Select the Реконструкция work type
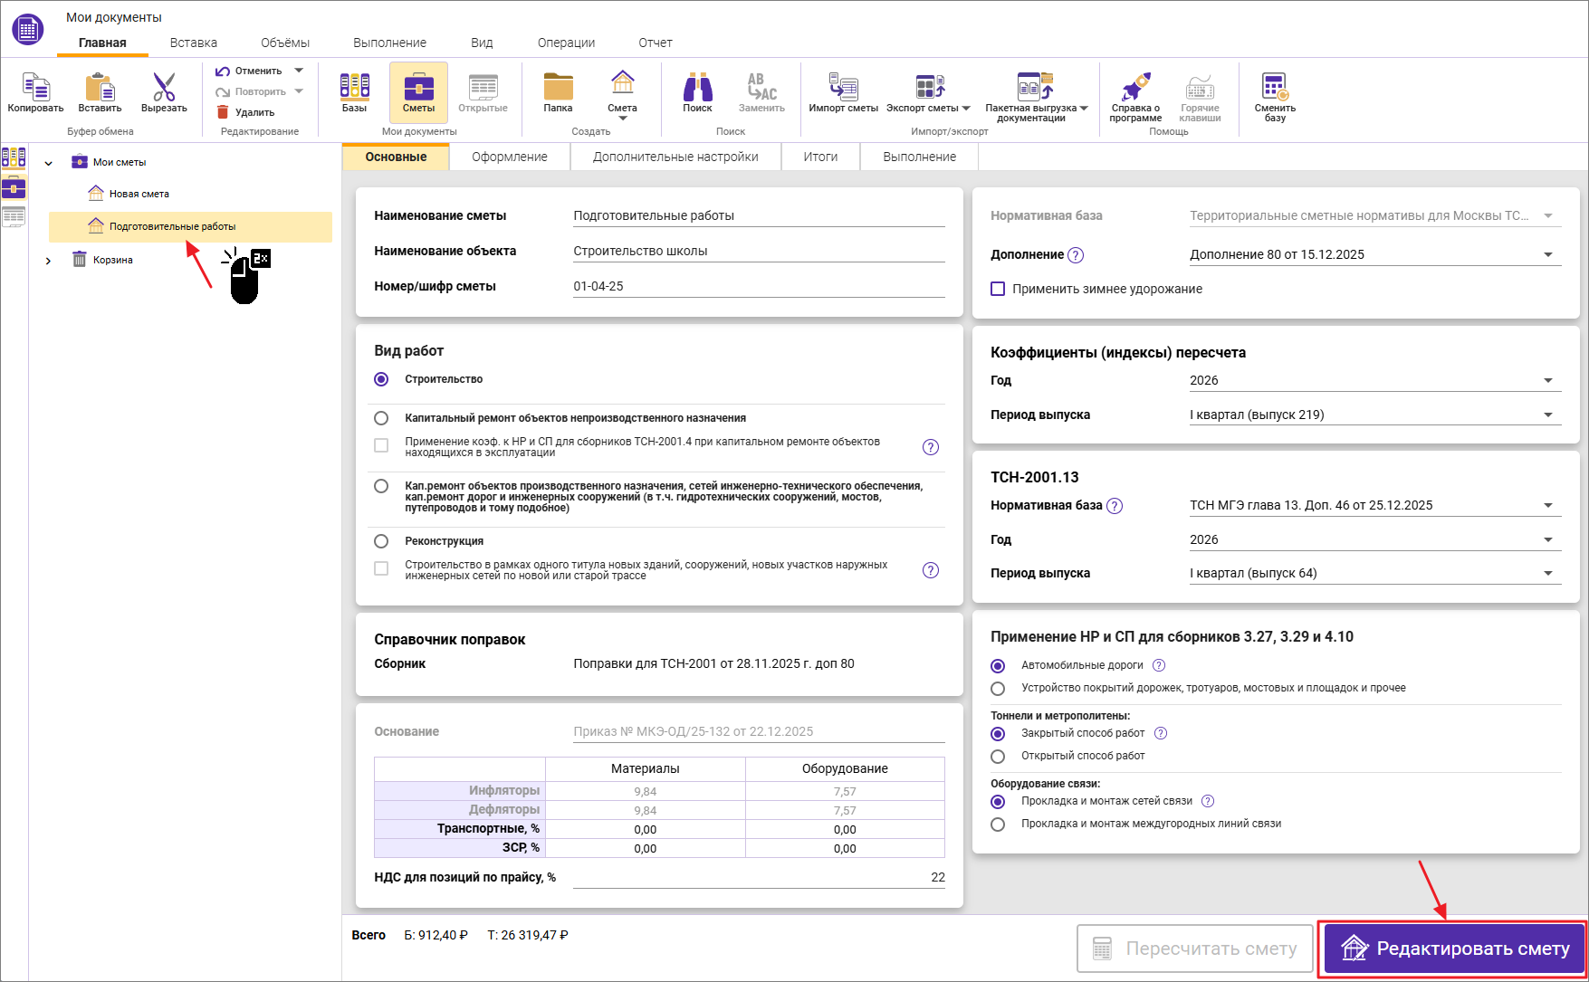 coord(381,541)
